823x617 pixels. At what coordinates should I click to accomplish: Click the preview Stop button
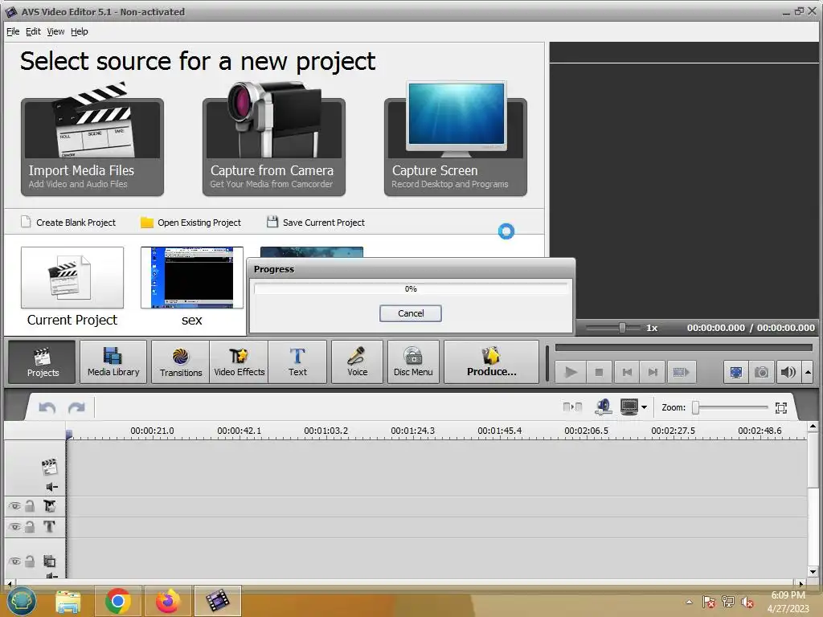(599, 373)
